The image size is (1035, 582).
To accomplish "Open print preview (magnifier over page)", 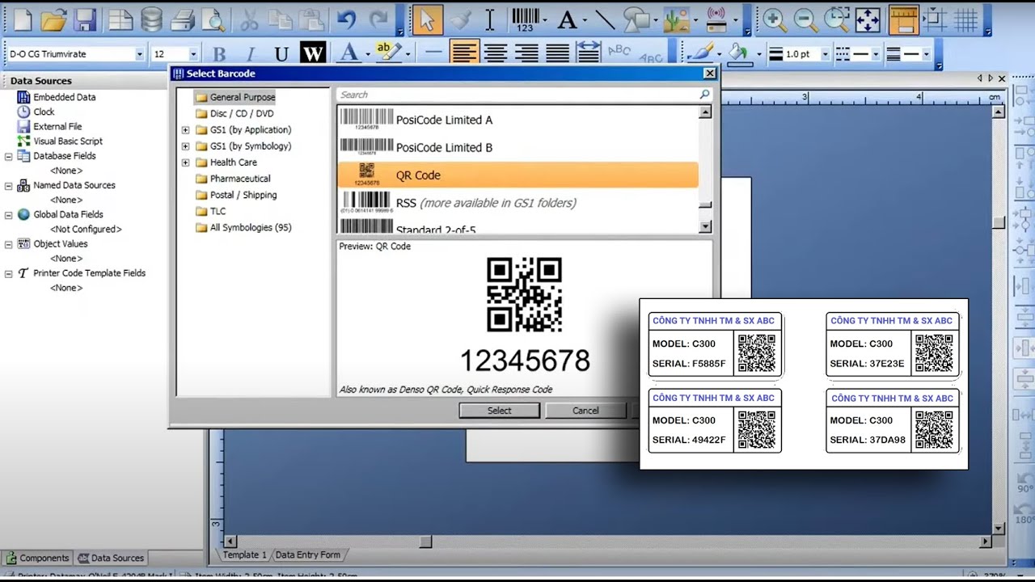I will coord(213,19).
